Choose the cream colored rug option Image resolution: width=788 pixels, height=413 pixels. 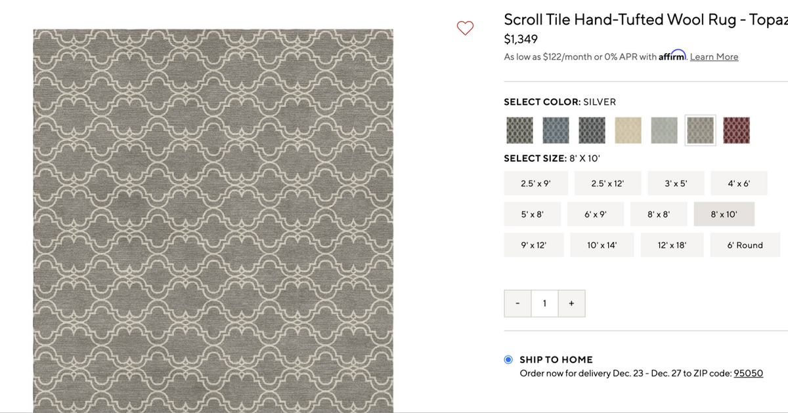pos(628,130)
